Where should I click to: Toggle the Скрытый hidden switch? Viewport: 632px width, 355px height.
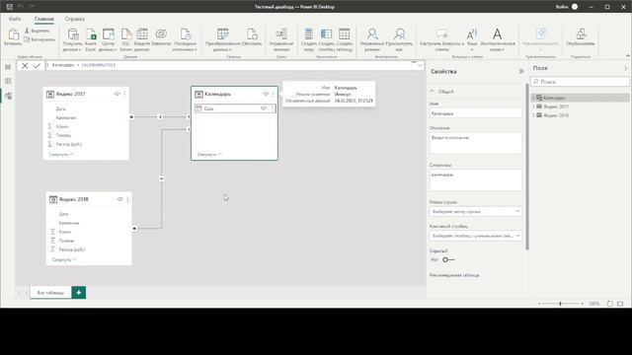(448, 259)
